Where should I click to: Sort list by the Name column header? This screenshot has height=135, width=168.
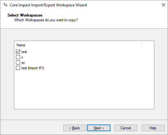78,45
